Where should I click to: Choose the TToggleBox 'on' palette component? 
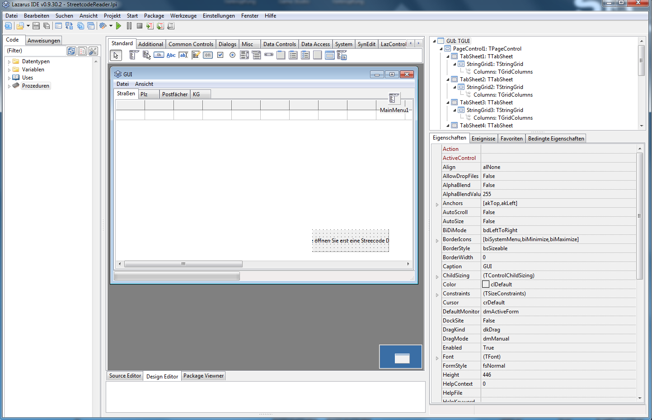click(x=208, y=55)
